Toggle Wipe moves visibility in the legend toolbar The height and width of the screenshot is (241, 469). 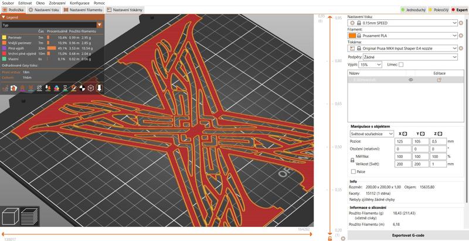tap(13, 88)
